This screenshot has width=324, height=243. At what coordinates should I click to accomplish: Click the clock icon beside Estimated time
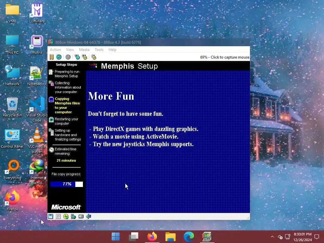(x=51, y=150)
